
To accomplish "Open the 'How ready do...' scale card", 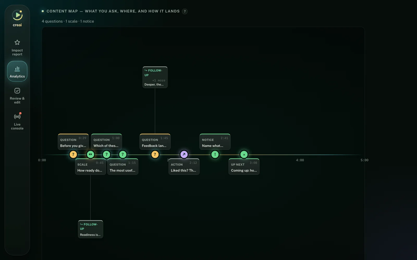I will 90,167.
